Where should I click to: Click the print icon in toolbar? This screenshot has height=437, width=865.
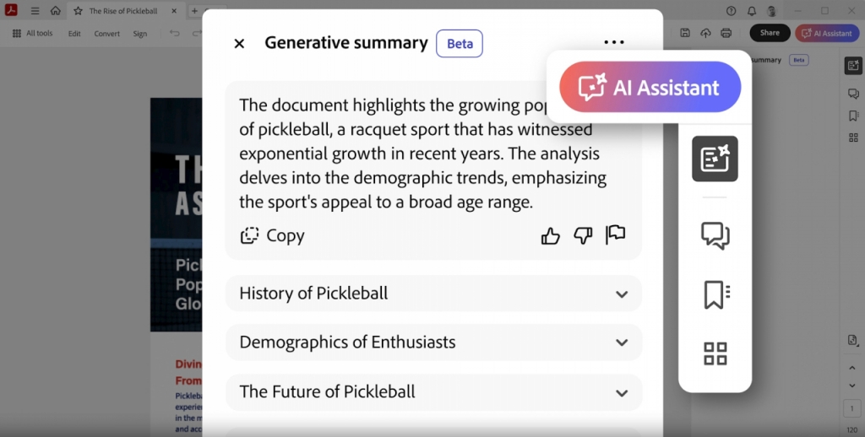[726, 33]
